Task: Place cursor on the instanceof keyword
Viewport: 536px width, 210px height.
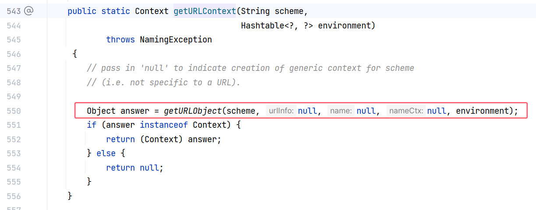Action: (x=164, y=125)
